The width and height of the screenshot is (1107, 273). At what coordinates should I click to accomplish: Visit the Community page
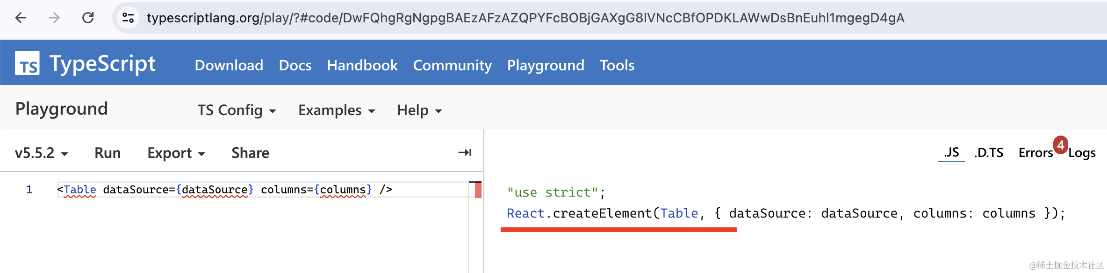pyautogui.click(x=453, y=65)
